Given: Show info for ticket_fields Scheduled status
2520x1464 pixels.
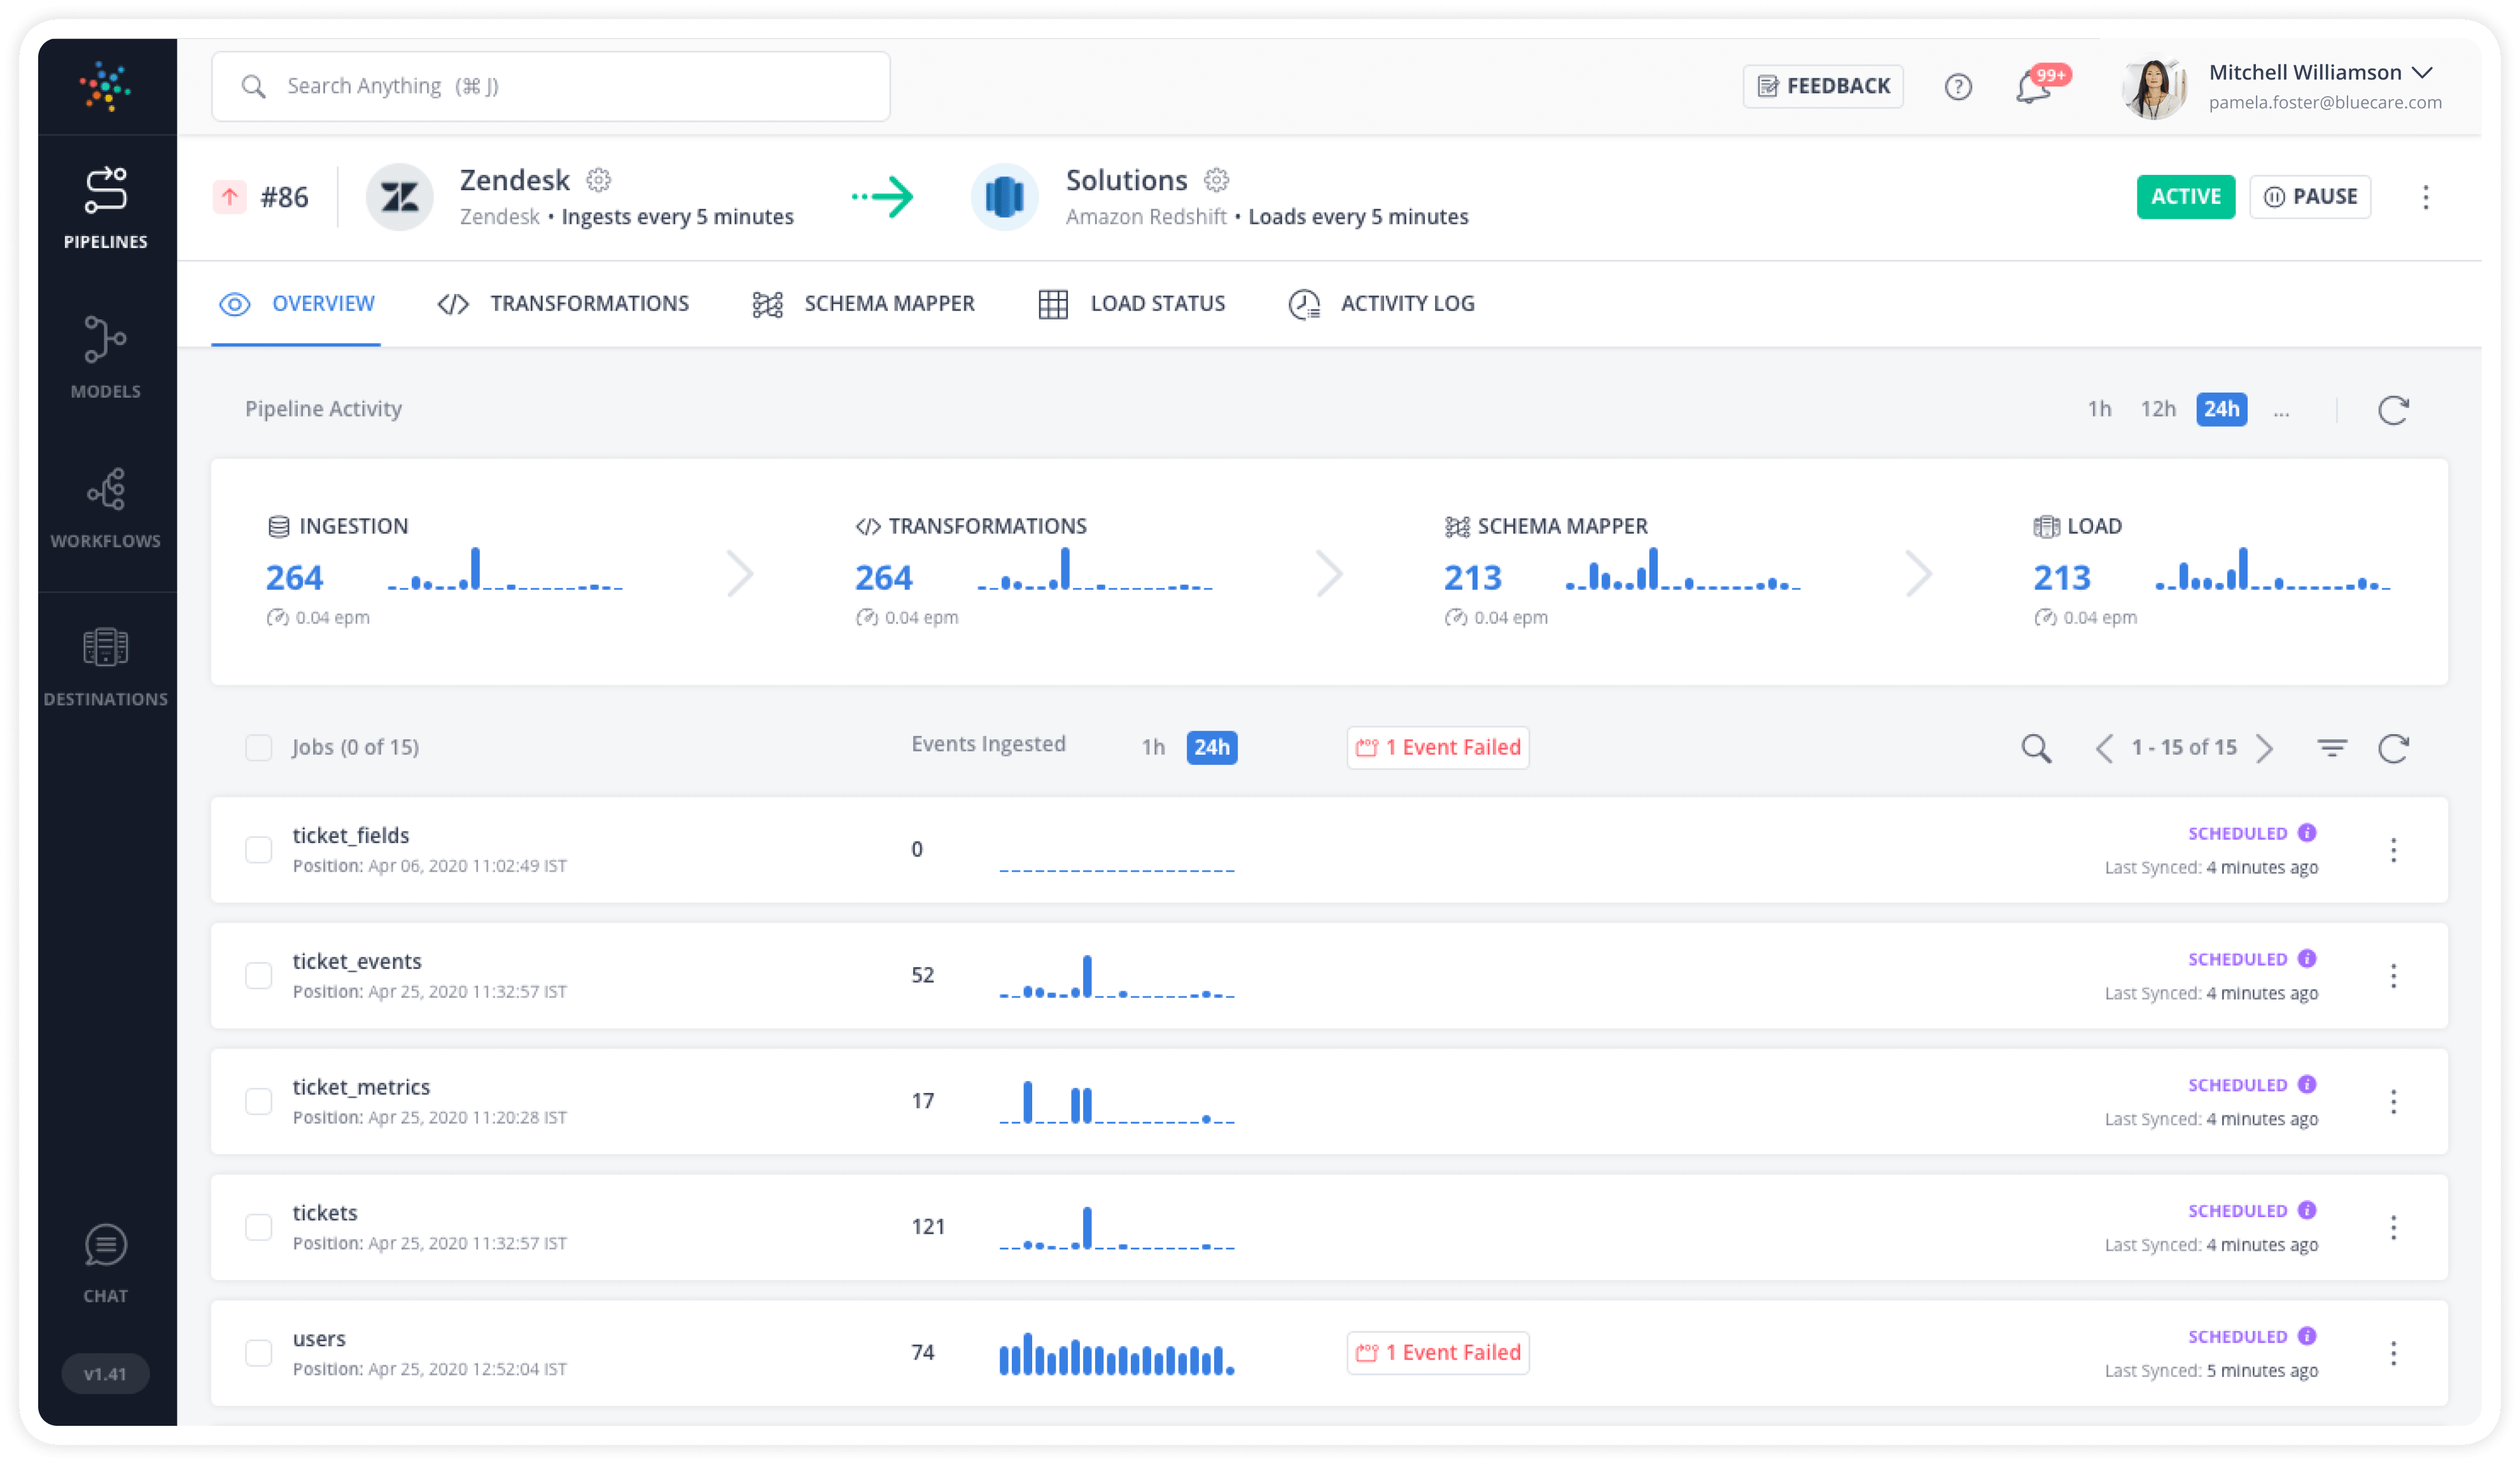Looking at the screenshot, I should click(x=2306, y=832).
